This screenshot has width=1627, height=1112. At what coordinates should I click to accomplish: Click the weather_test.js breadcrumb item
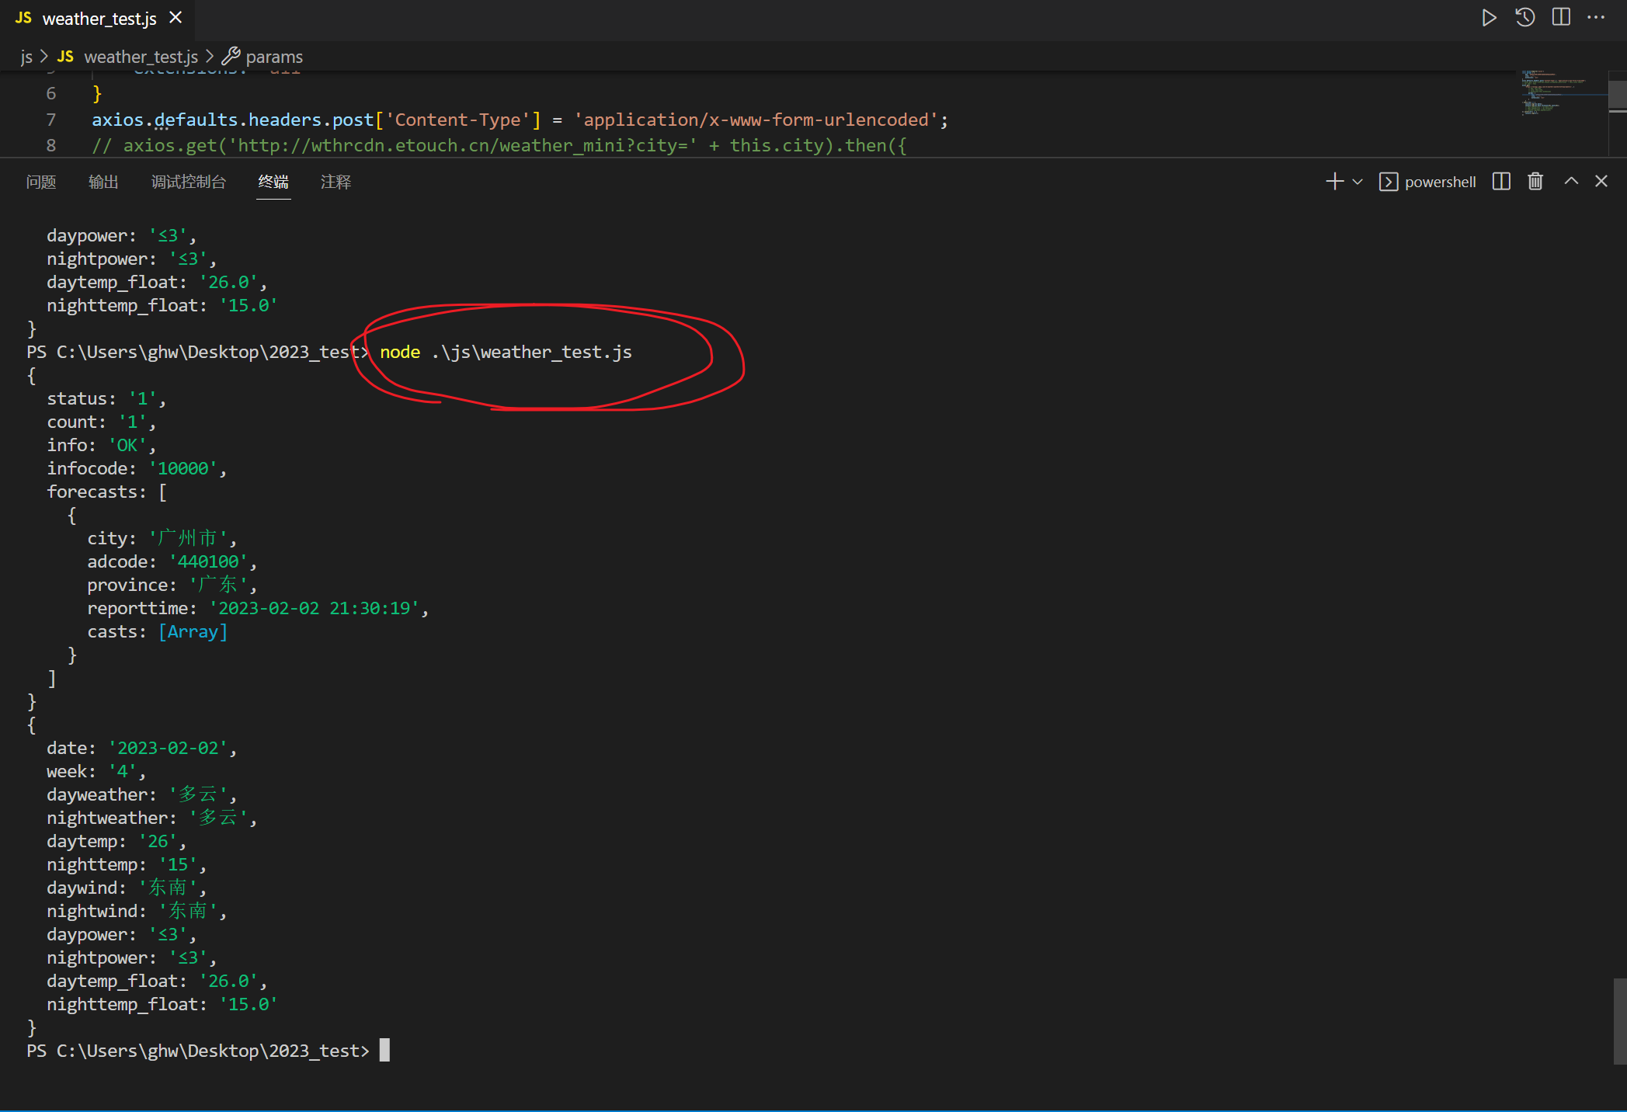point(141,57)
